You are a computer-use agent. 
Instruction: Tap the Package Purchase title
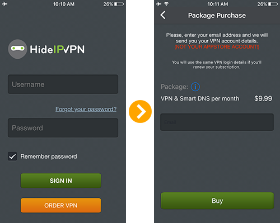click(x=217, y=16)
